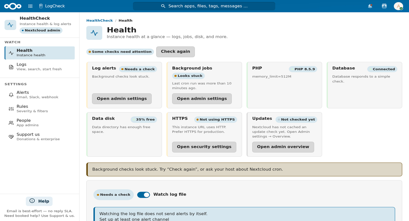
Task: Open admin settings from Background jobs card
Action: pyautogui.click(x=202, y=99)
